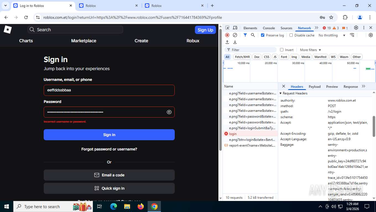This screenshot has width=376, height=212.
Task: Select the CSS filter
Action: coord(267,57)
